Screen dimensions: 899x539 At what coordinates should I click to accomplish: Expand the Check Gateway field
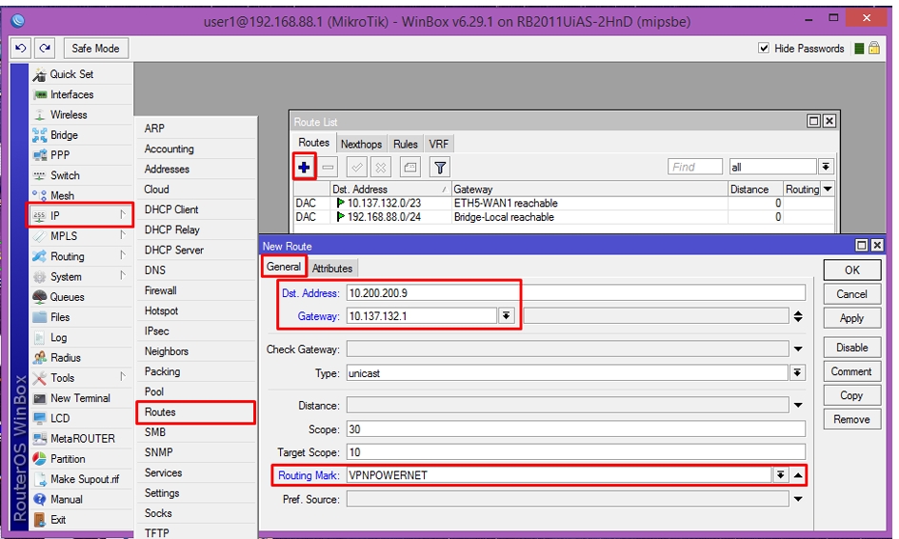[797, 349]
